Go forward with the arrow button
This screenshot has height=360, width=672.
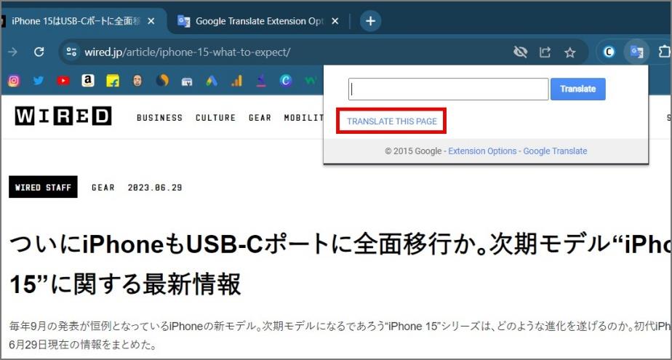(x=13, y=52)
